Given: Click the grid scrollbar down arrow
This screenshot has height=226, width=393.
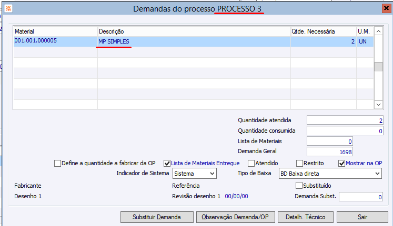Looking at the screenshot, I should click(x=378, y=104).
